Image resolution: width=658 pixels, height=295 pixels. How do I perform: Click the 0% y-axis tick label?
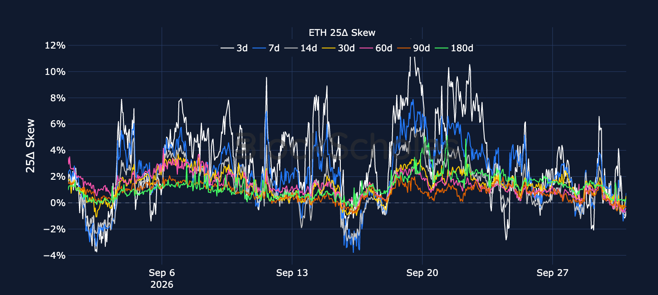[58, 203]
